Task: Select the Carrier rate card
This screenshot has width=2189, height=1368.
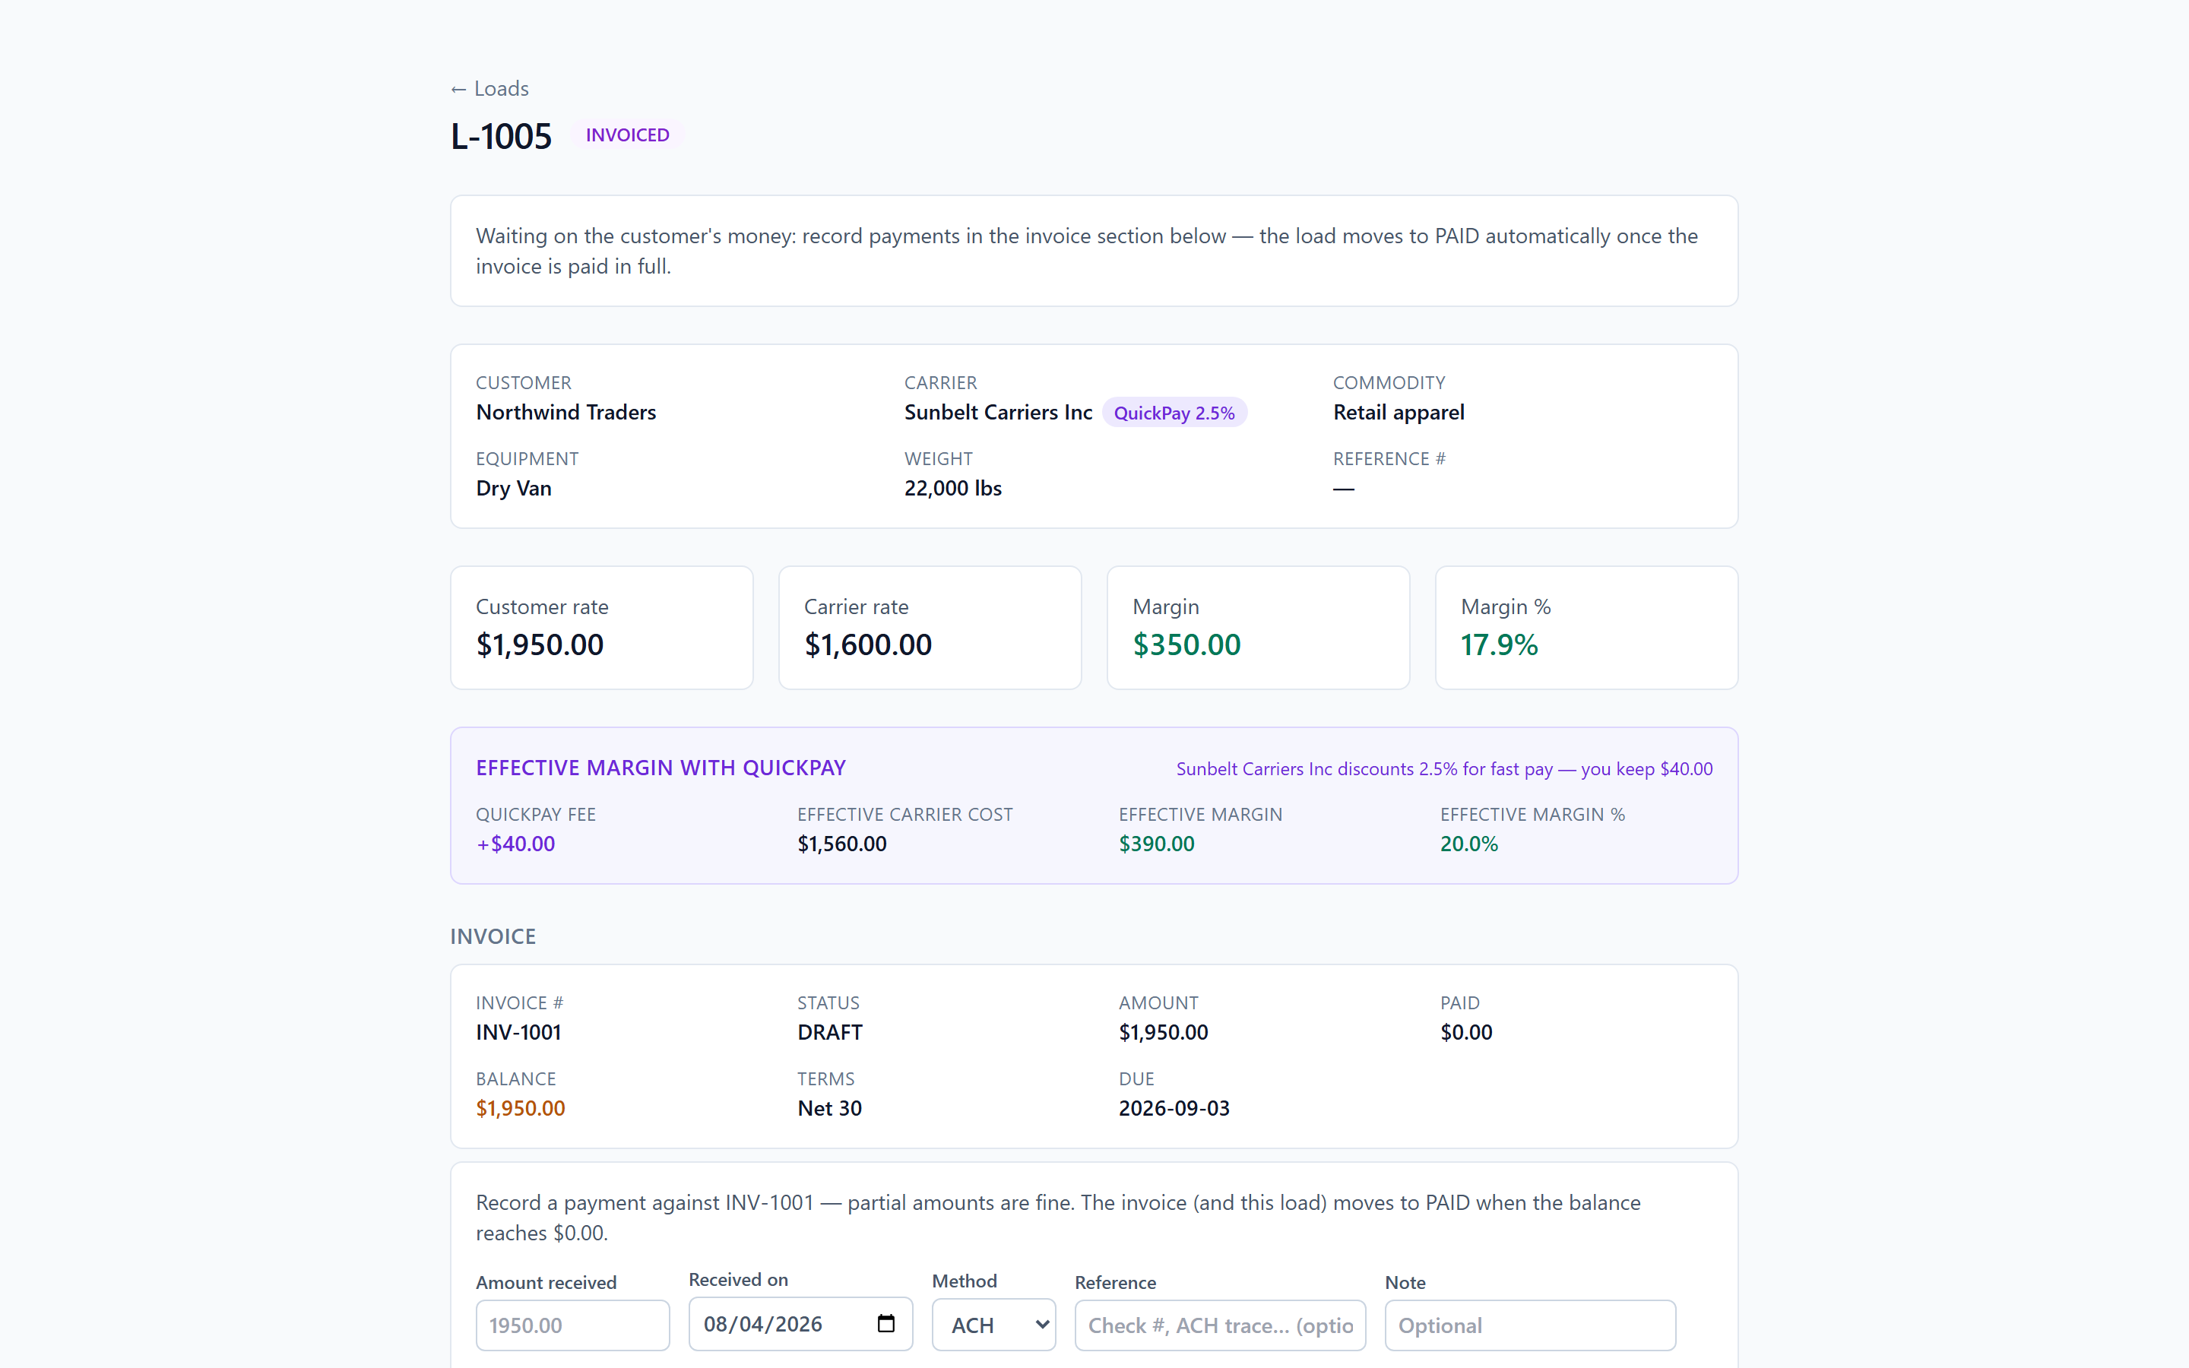Action: pos(930,628)
